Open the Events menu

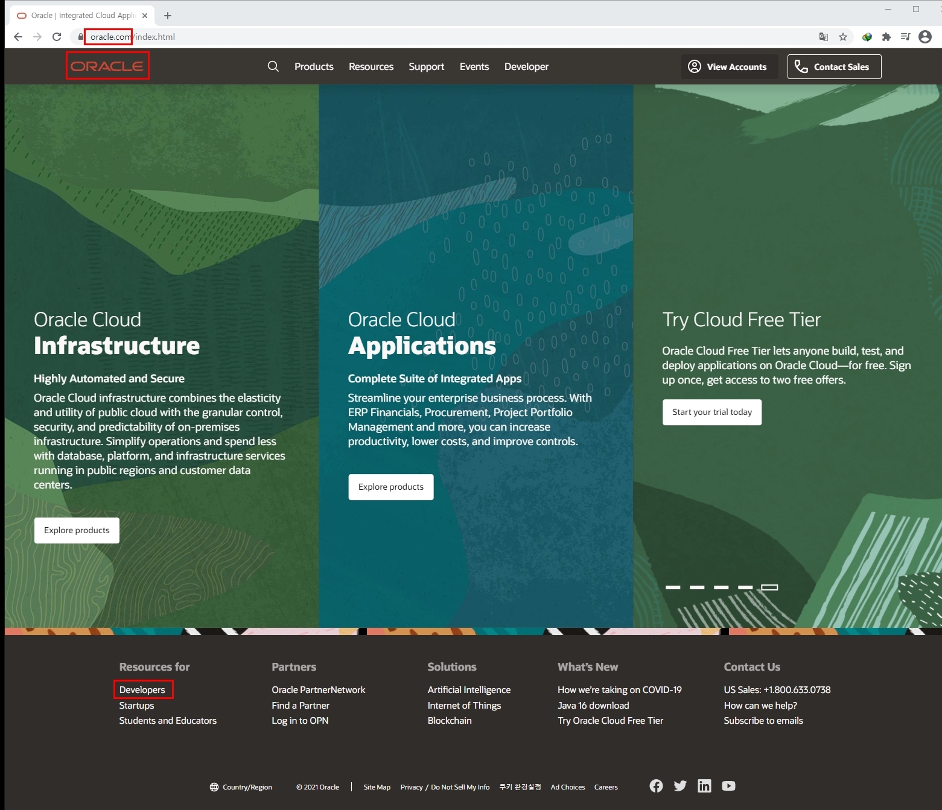[474, 66]
